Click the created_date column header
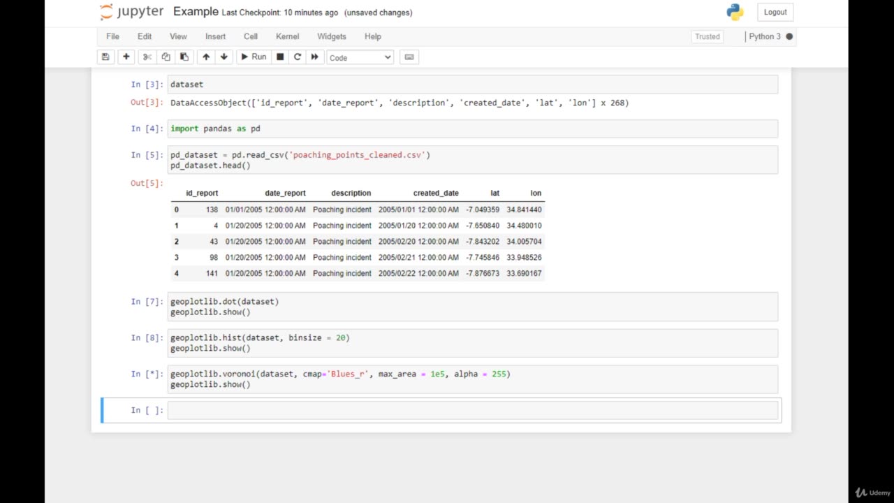The image size is (894, 503). coord(436,194)
